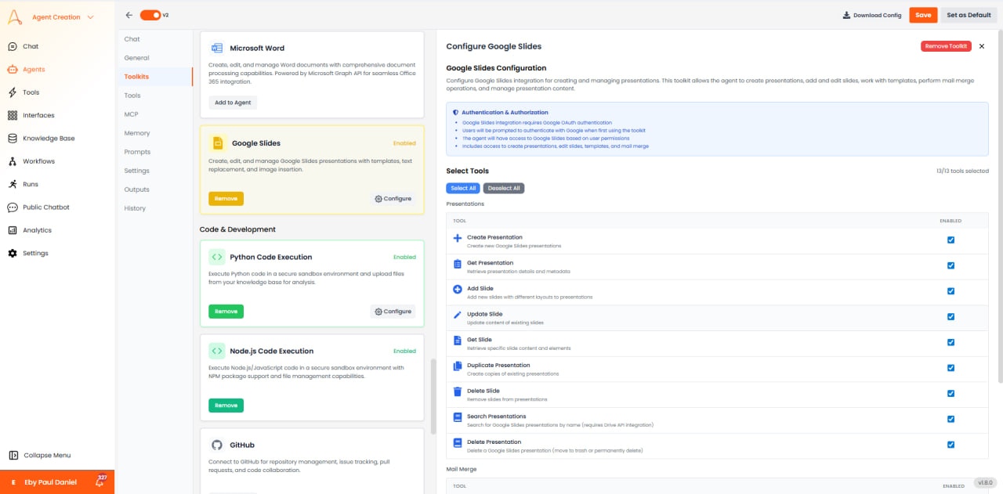Uncheck the Create Presentation tool
The height and width of the screenshot is (494, 1003).
click(950, 239)
